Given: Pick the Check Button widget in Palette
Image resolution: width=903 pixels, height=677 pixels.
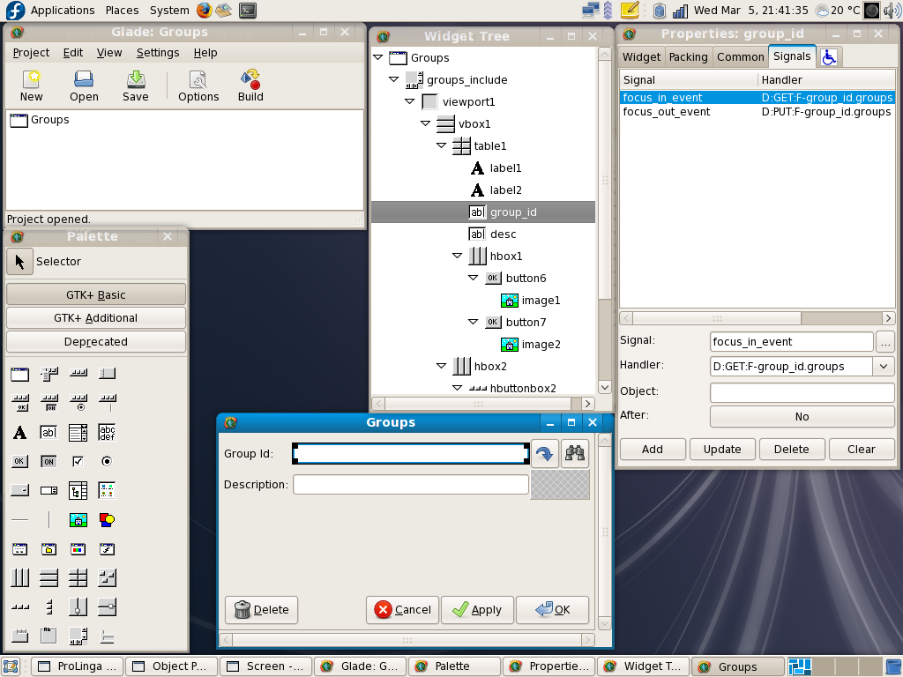Looking at the screenshot, I should click(x=78, y=461).
